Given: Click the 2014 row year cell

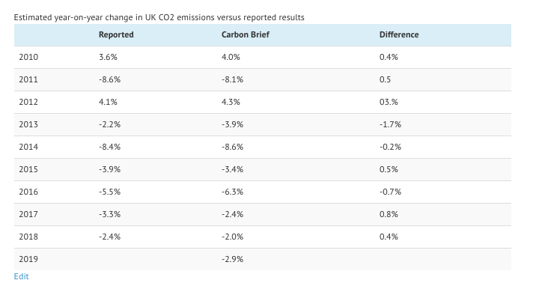Looking at the screenshot, I should point(28,147).
